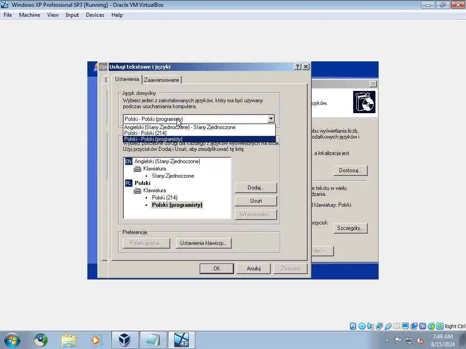Open Windows Media Player from the taskbar

(x=96, y=340)
